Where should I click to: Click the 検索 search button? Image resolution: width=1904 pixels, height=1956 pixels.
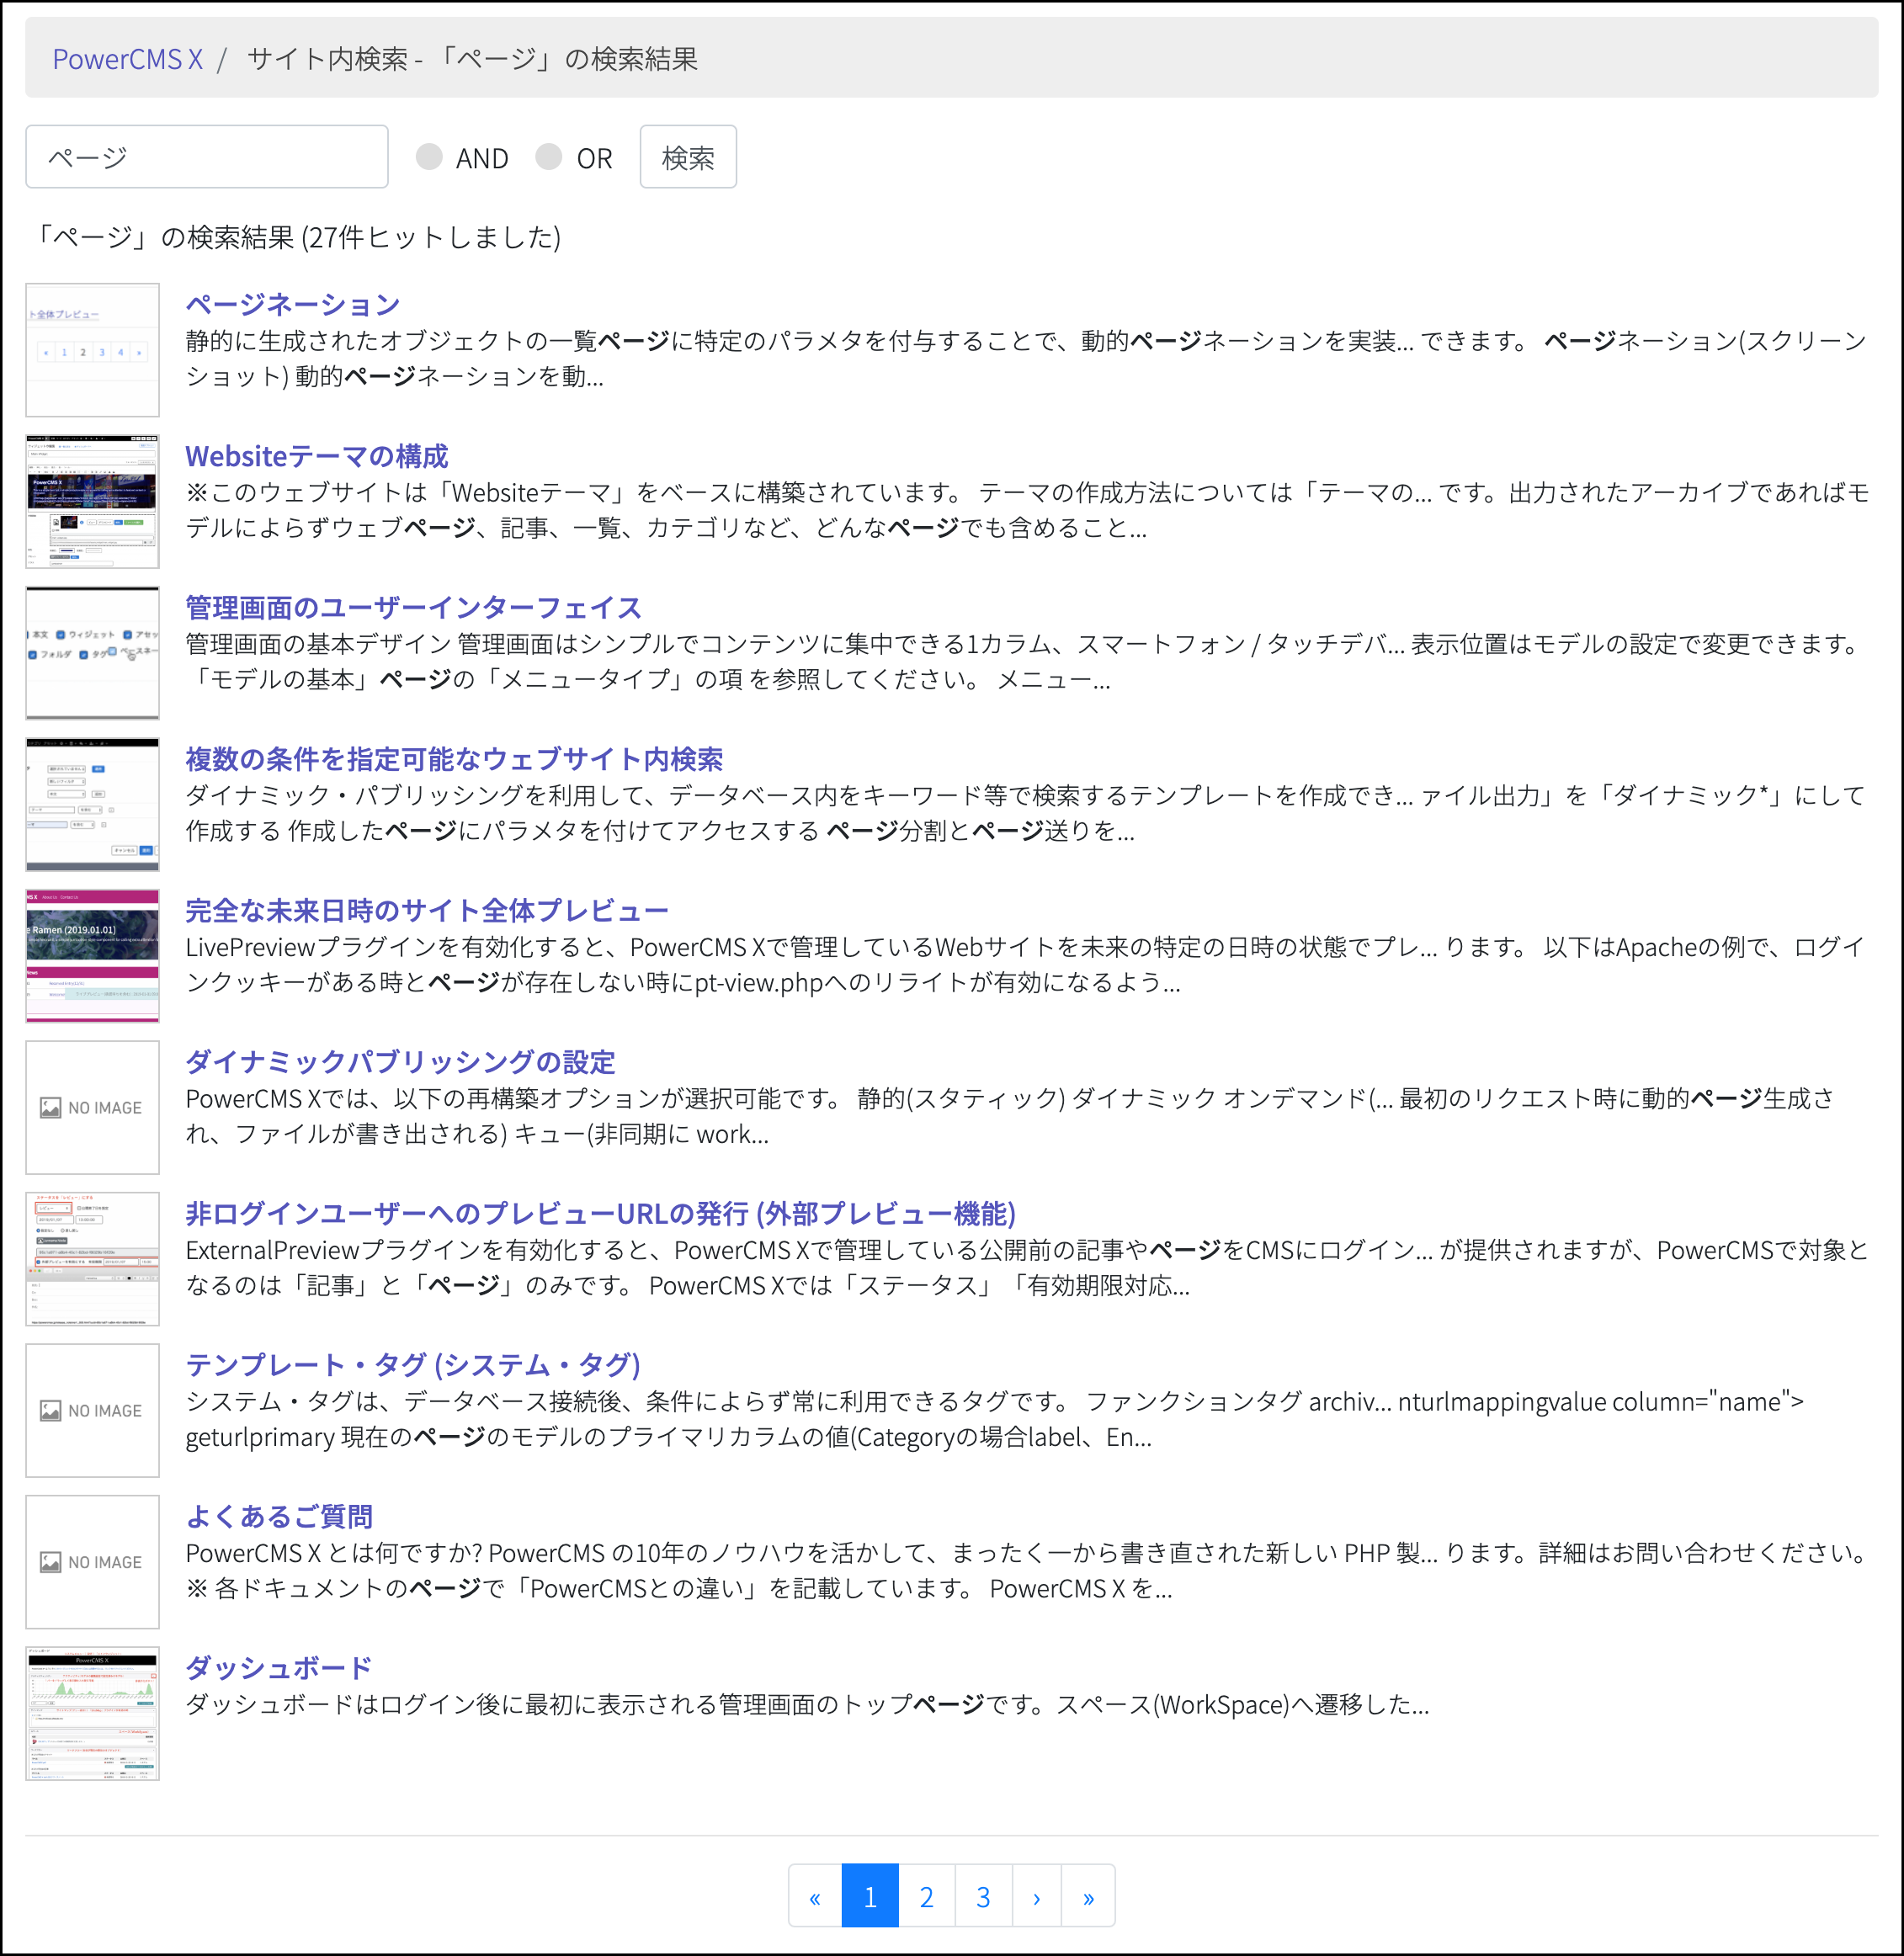(x=688, y=156)
